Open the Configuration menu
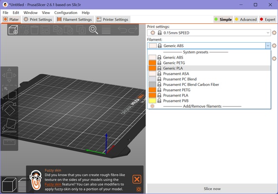Viewport: 278px width, 194px height. [66, 13]
